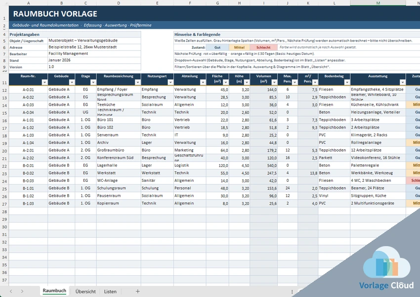
Task: Select the 'Parkett' Bodenbelag cell
Action: [x=334, y=158]
